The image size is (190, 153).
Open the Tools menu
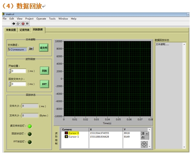[x=52, y=19]
